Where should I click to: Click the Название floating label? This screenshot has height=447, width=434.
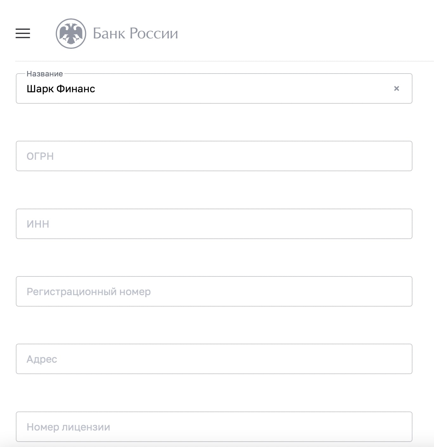tap(45, 74)
